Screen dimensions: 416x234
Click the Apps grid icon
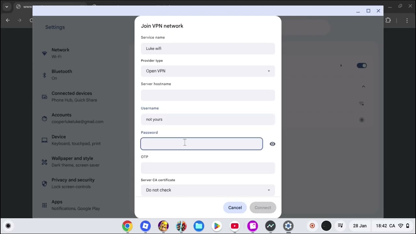point(45,205)
